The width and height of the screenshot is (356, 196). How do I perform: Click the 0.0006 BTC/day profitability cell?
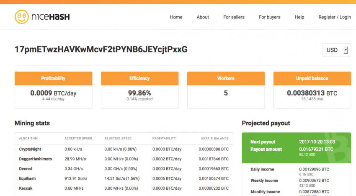[167, 178]
